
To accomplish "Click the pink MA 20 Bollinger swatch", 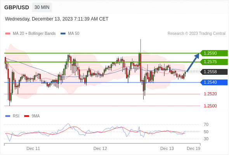I will click(8, 34).
